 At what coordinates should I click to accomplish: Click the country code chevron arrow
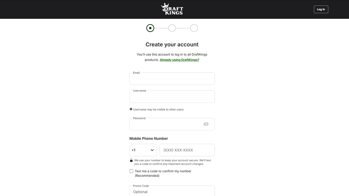[x=152, y=150]
